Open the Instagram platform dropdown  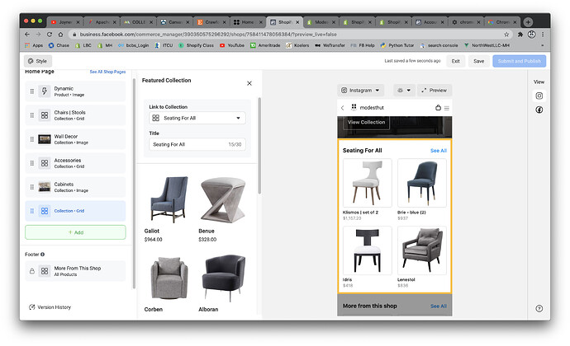point(360,91)
